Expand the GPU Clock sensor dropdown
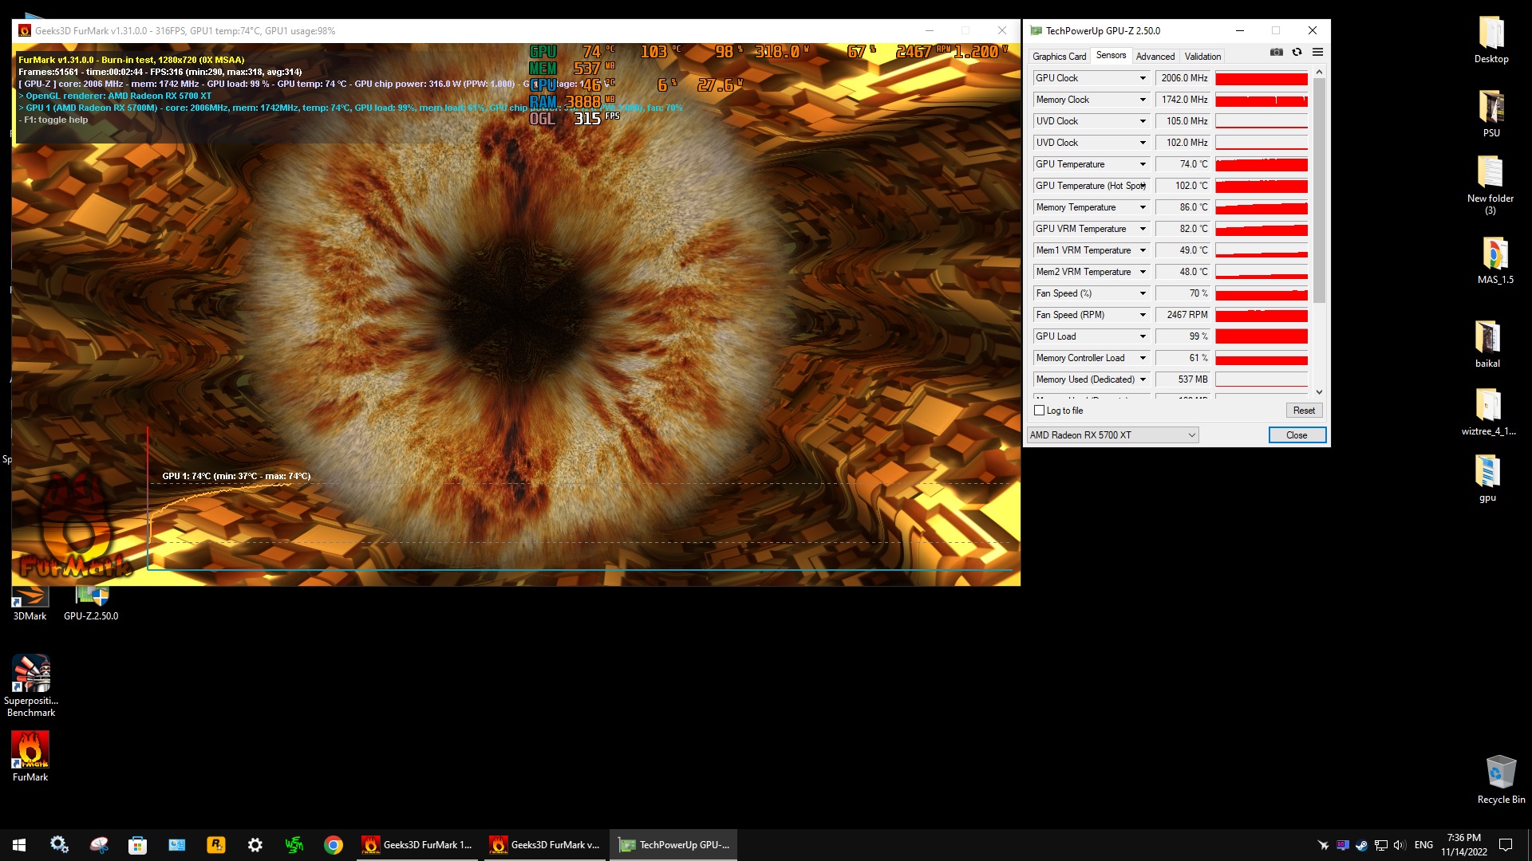This screenshot has height=861, width=1532. [x=1143, y=78]
